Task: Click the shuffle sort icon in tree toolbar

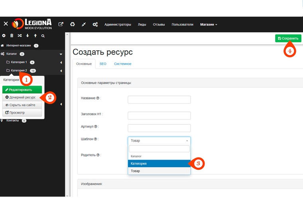Action: coord(20,36)
